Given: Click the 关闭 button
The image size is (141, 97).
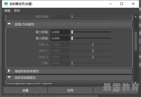Looking at the screenshot, I should point(115,90).
